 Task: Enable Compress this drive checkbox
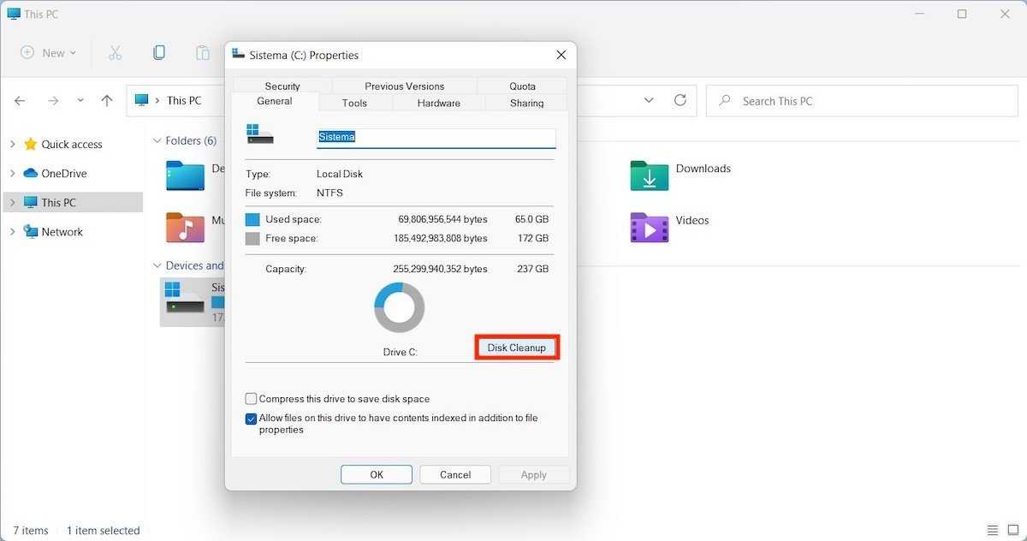(252, 399)
